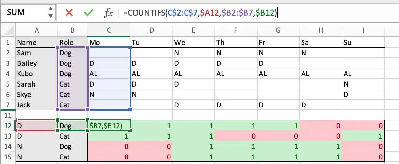Open Insert Function fx button

pos(108,13)
